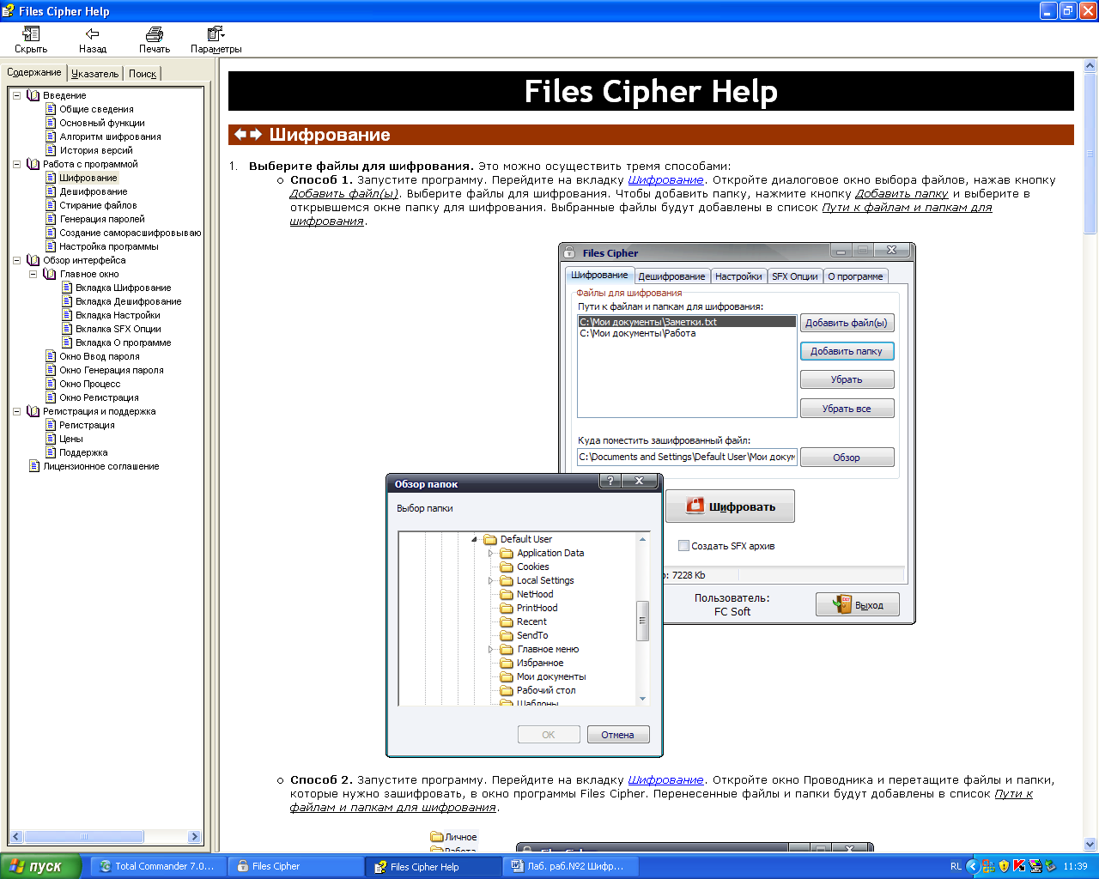This screenshot has height=879, width=1099.
Task: Click the page icon beside Лицензионное соглашение
Action: tap(34, 466)
